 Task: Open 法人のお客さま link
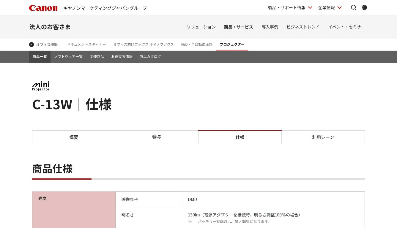click(50, 27)
